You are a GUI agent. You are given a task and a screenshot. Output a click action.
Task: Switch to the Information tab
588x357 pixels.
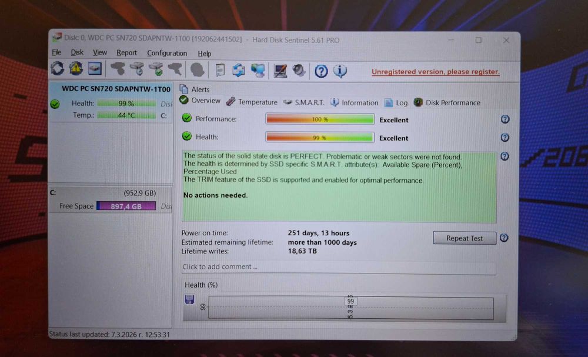tap(355, 102)
